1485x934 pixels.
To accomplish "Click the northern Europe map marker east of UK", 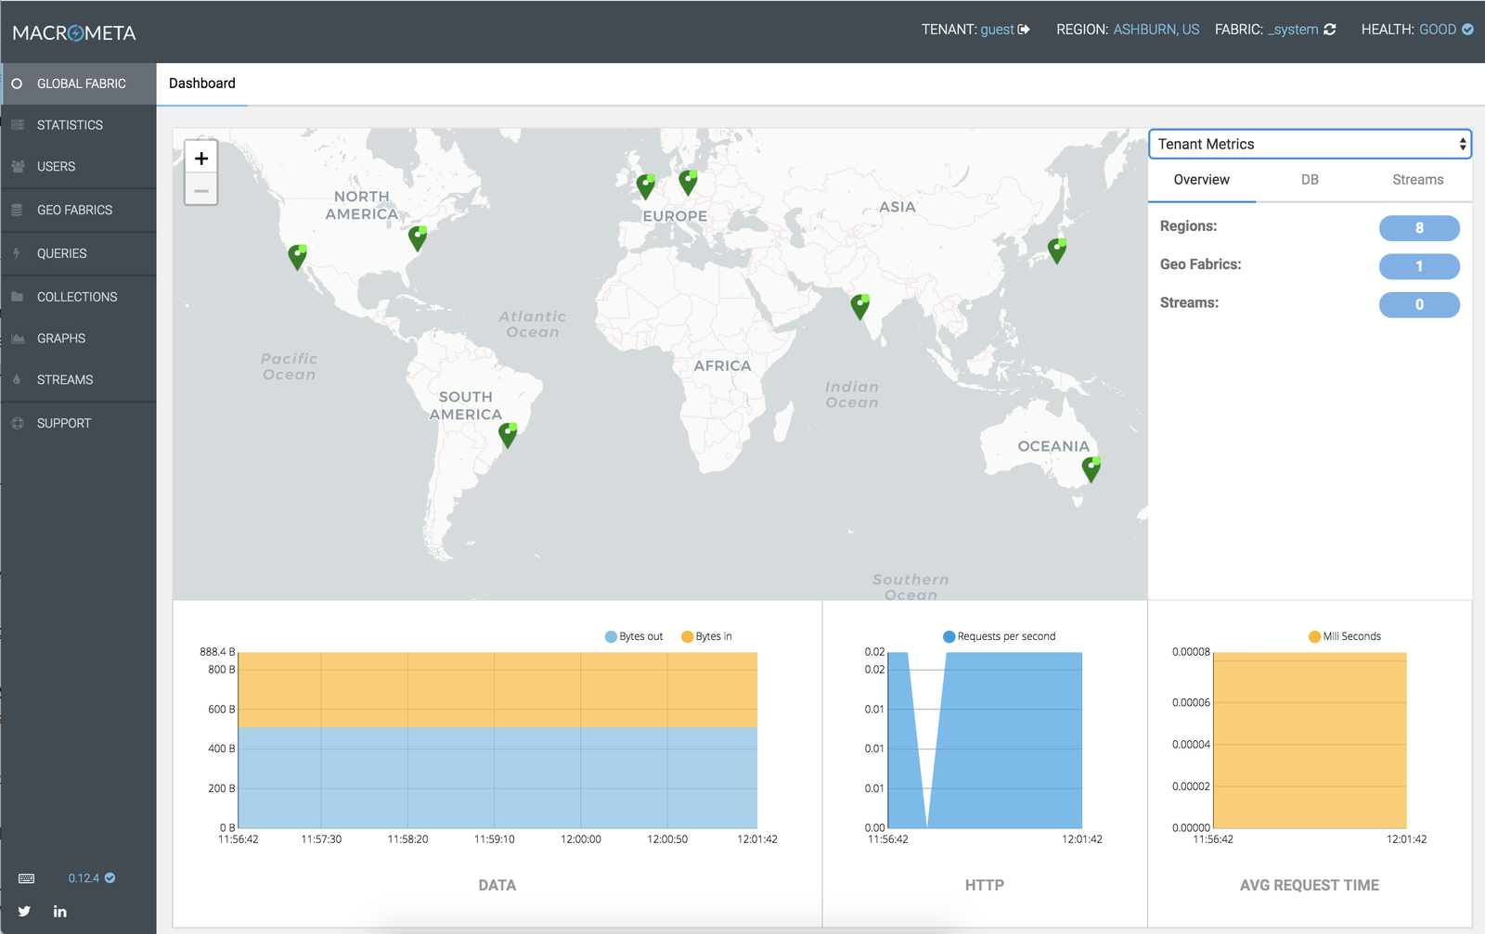I will click(x=688, y=183).
